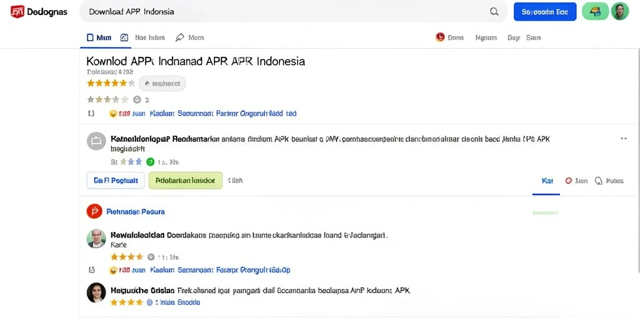Open the green icon beside the profile avatar
640x320 pixels.
tap(595, 11)
